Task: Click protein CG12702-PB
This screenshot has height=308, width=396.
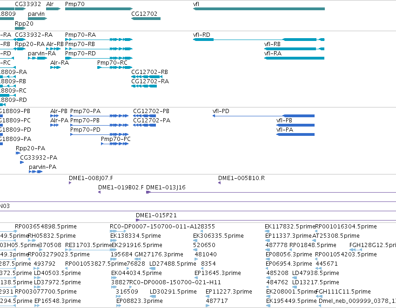Action: [144, 116]
